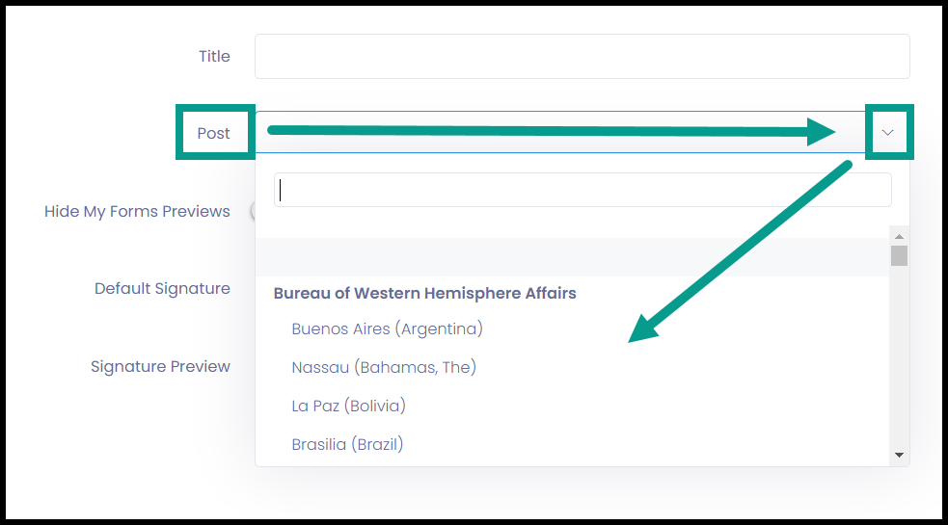This screenshot has height=525, width=948.
Task: Toggle the Hide My Forms Previews switch
Action: 254,211
